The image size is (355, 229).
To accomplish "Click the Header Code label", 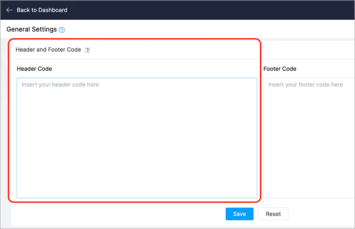I will tap(34, 69).
